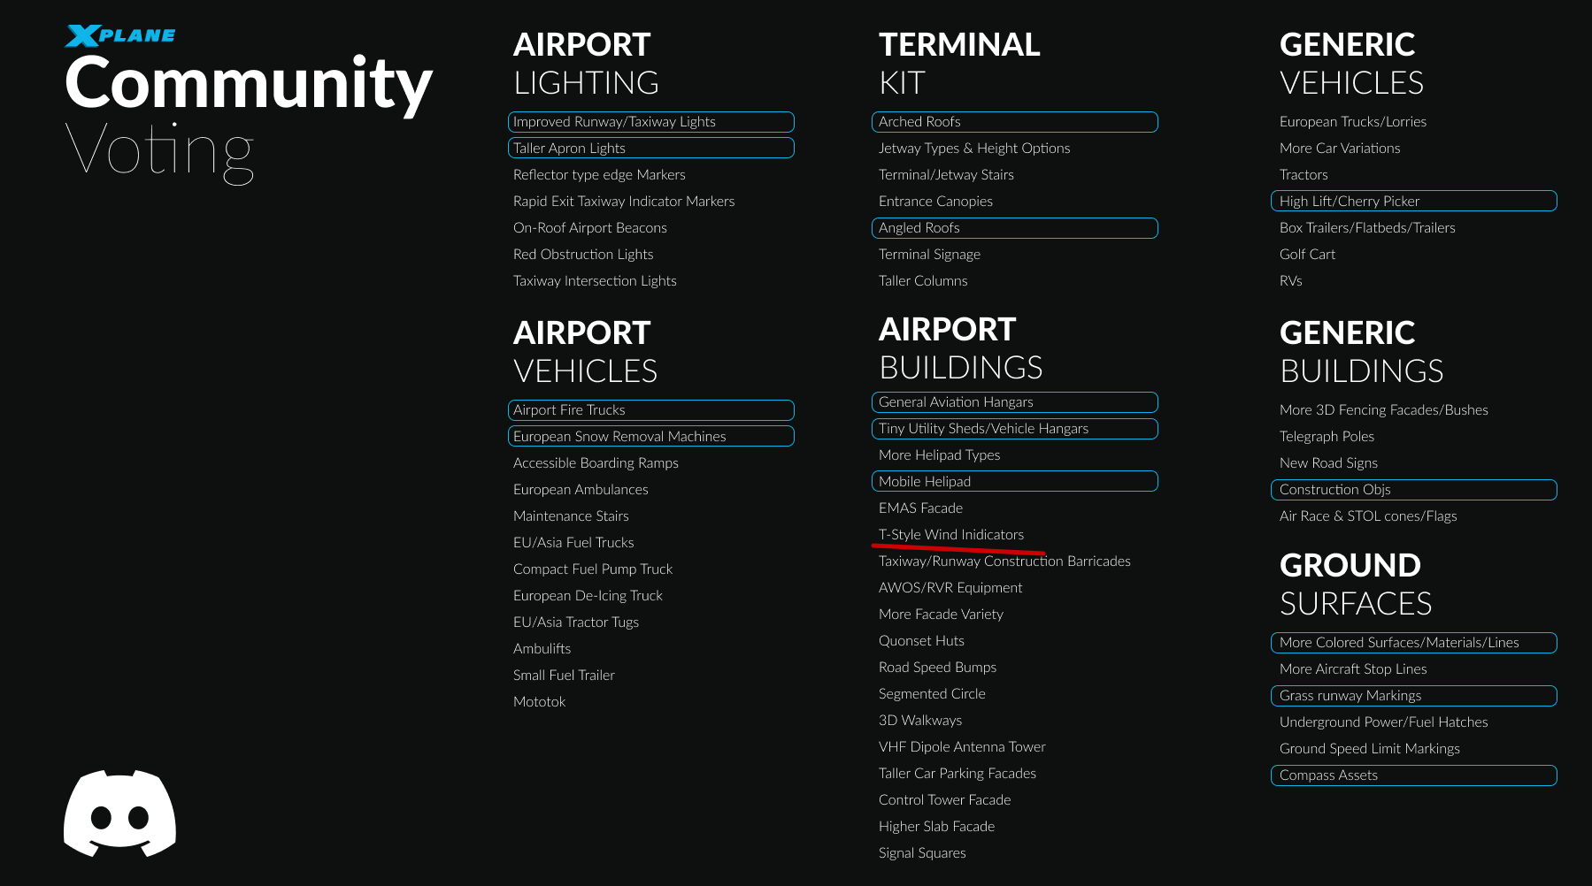Select General Aviation Hangars option
The image size is (1592, 886).
pos(1014,402)
